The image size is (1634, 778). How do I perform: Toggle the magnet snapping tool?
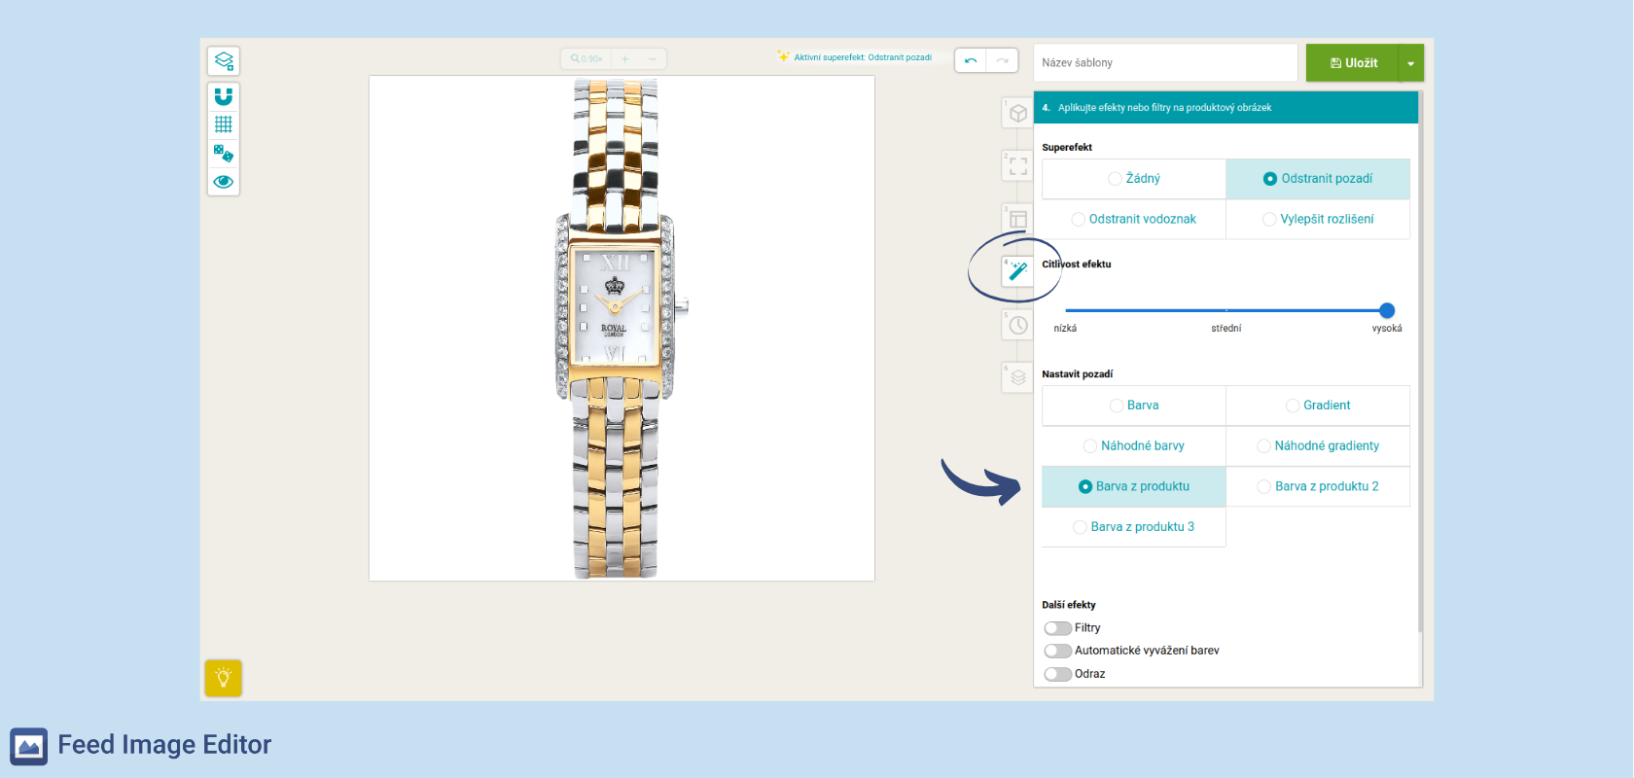click(x=224, y=97)
